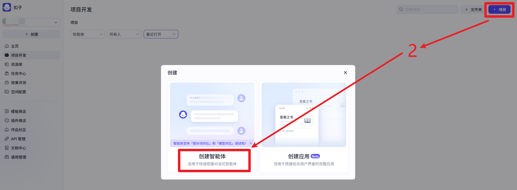The height and width of the screenshot is (190, 517).
Task: Close the 创建 dialog with X
Action: (345, 73)
